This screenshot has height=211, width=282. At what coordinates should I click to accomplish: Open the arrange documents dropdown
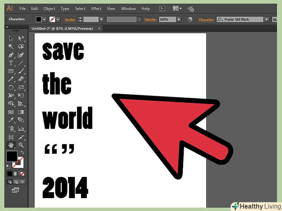(x=177, y=9)
